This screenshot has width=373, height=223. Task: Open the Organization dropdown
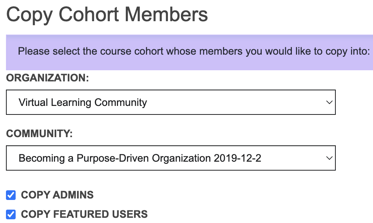pos(170,102)
